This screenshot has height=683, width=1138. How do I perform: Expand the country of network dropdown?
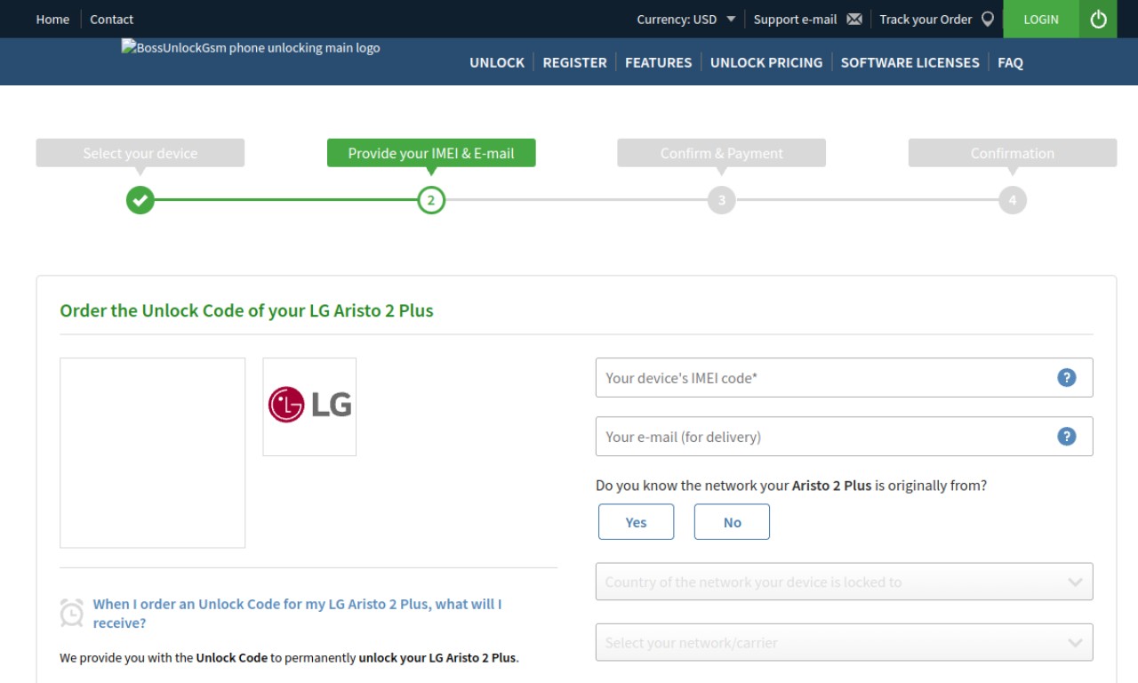point(844,582)
